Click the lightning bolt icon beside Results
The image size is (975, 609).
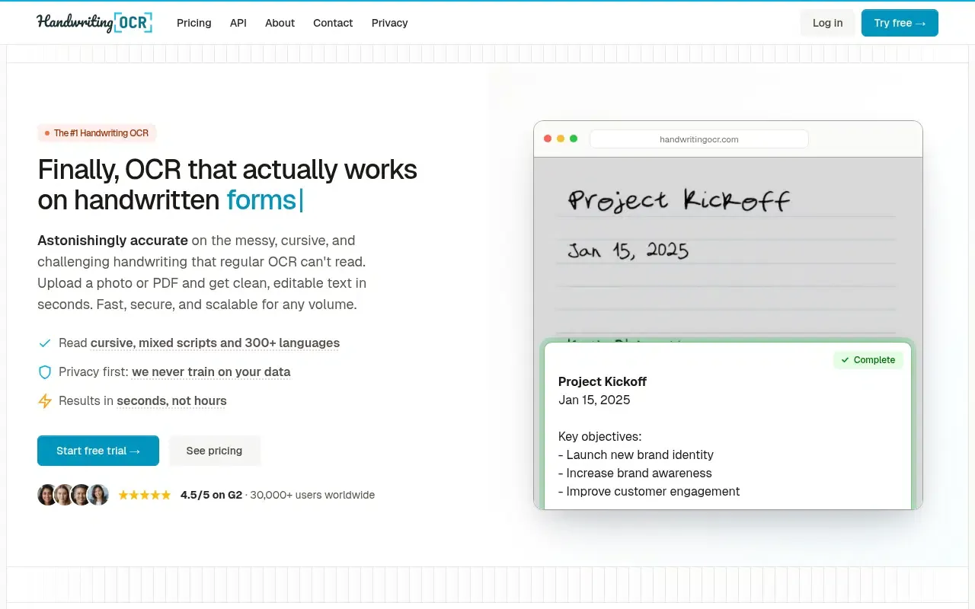click(45, 401)
